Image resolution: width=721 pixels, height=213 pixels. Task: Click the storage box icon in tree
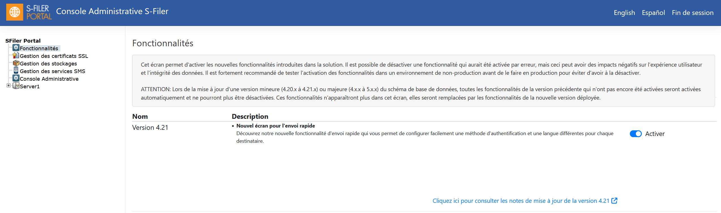coord(16,63)
